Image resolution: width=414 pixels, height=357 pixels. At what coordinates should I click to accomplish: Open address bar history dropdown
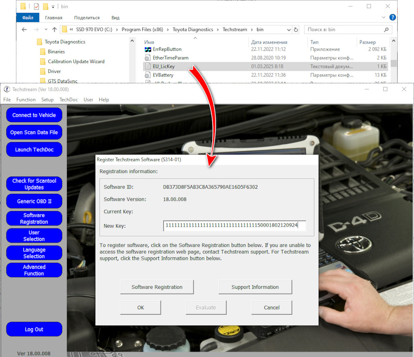[289, 30]
